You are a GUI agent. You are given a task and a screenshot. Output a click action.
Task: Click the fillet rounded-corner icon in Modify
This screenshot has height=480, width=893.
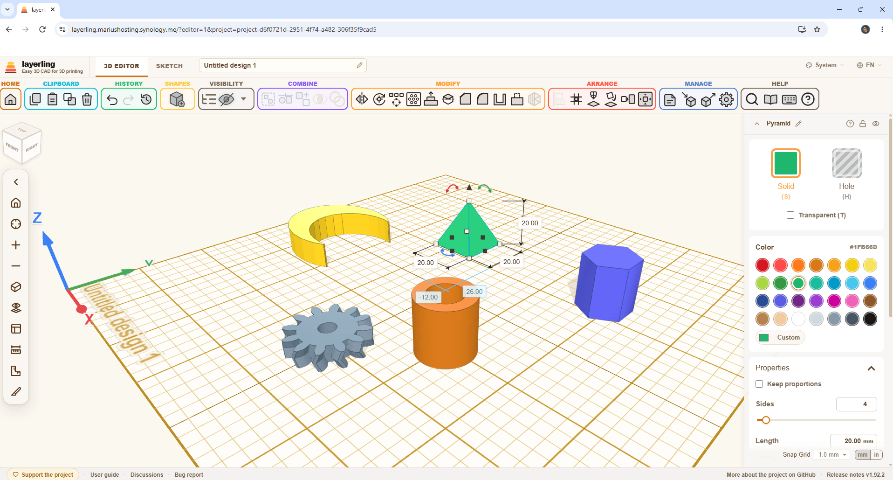pos(482,99)
